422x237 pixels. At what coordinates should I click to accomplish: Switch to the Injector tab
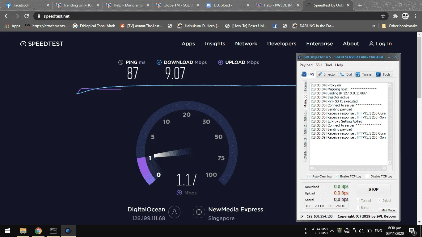point(327,74)
